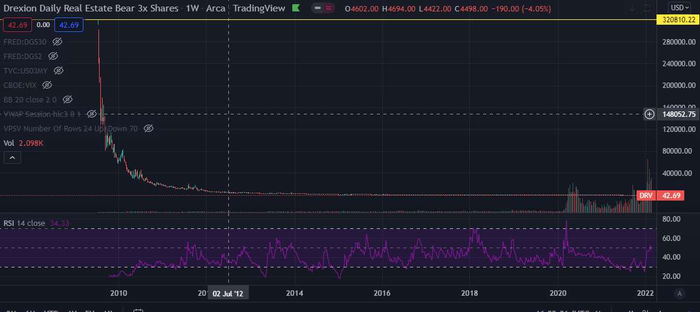Show the CBOE:VIX series via eye icon

point(47,84)
